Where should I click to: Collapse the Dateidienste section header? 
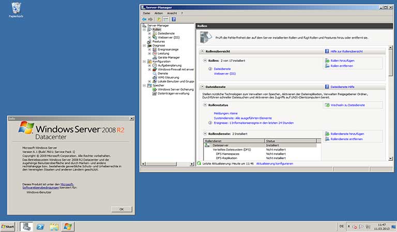[x=202, y=87]
